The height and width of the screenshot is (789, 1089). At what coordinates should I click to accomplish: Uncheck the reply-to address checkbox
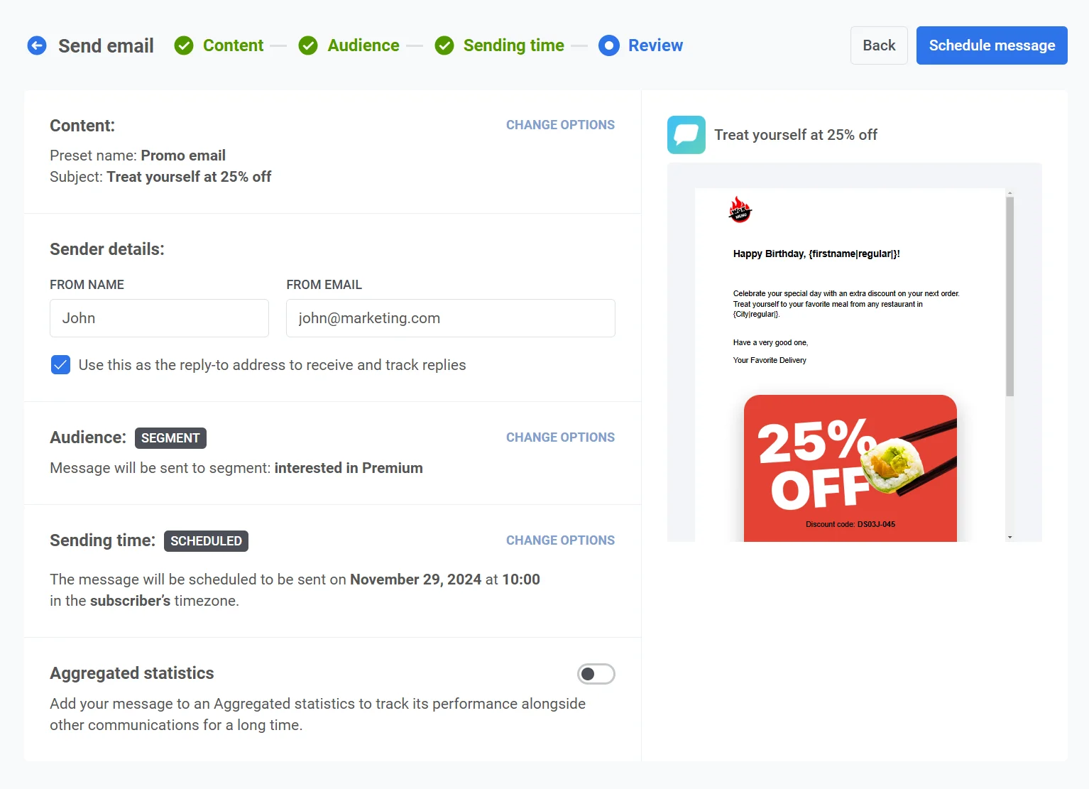60,364
